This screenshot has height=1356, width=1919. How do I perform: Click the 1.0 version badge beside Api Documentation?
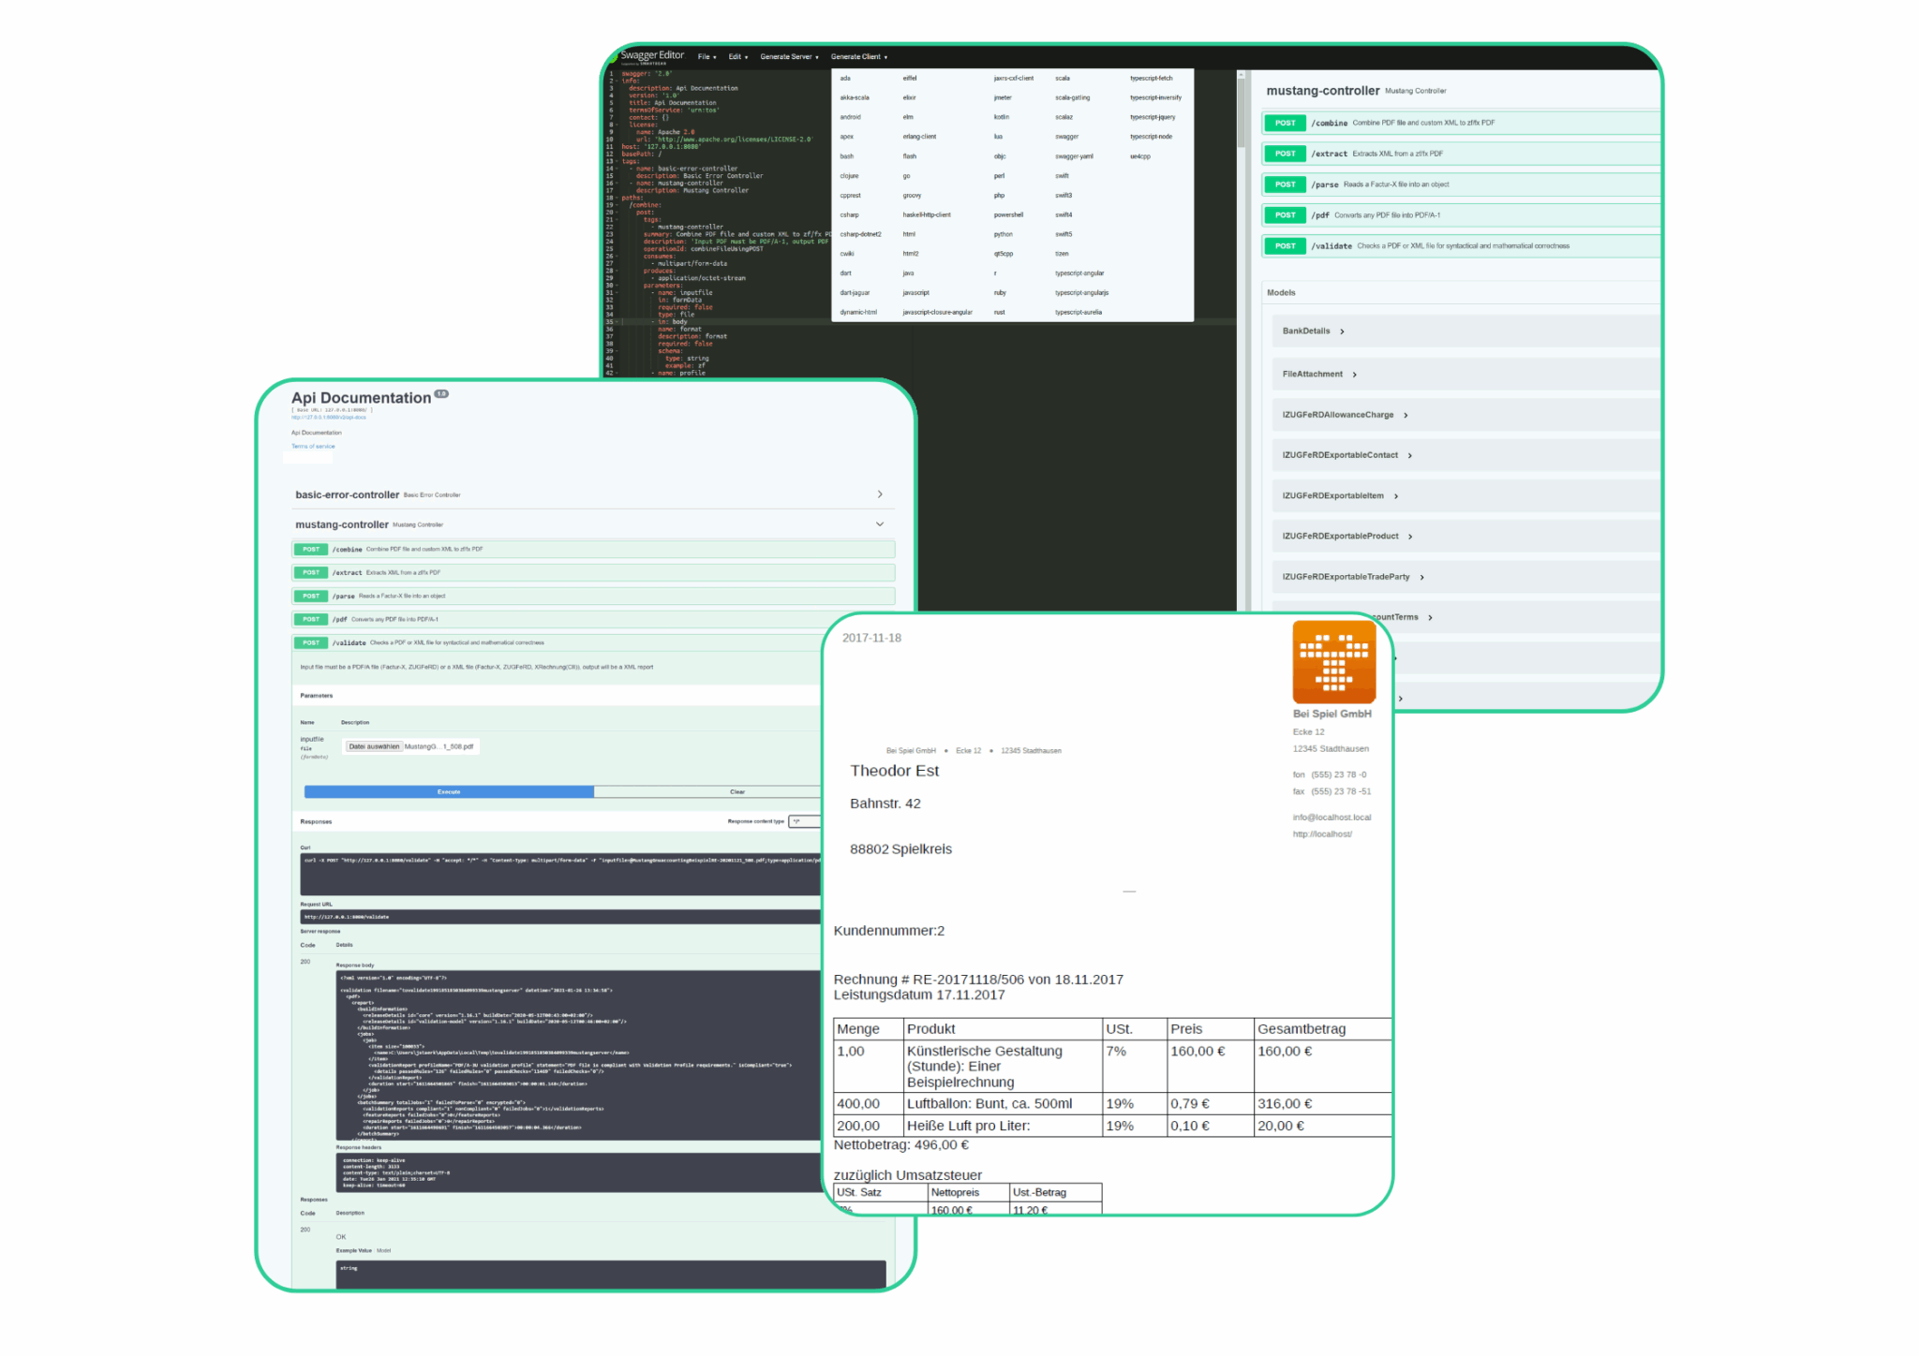click(440, 394)
